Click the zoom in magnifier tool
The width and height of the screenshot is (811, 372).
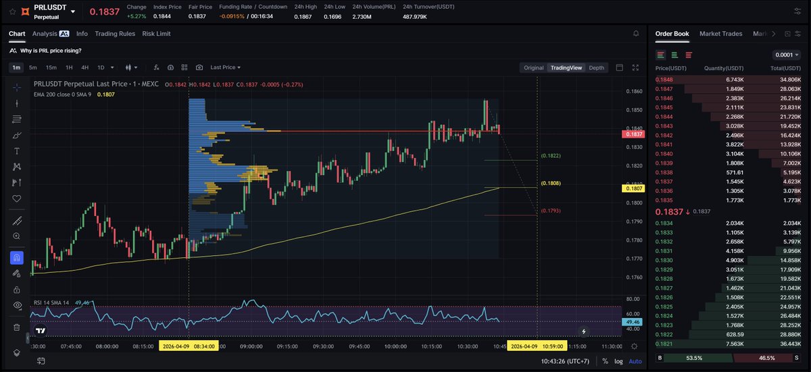click(x=17, y=236)
